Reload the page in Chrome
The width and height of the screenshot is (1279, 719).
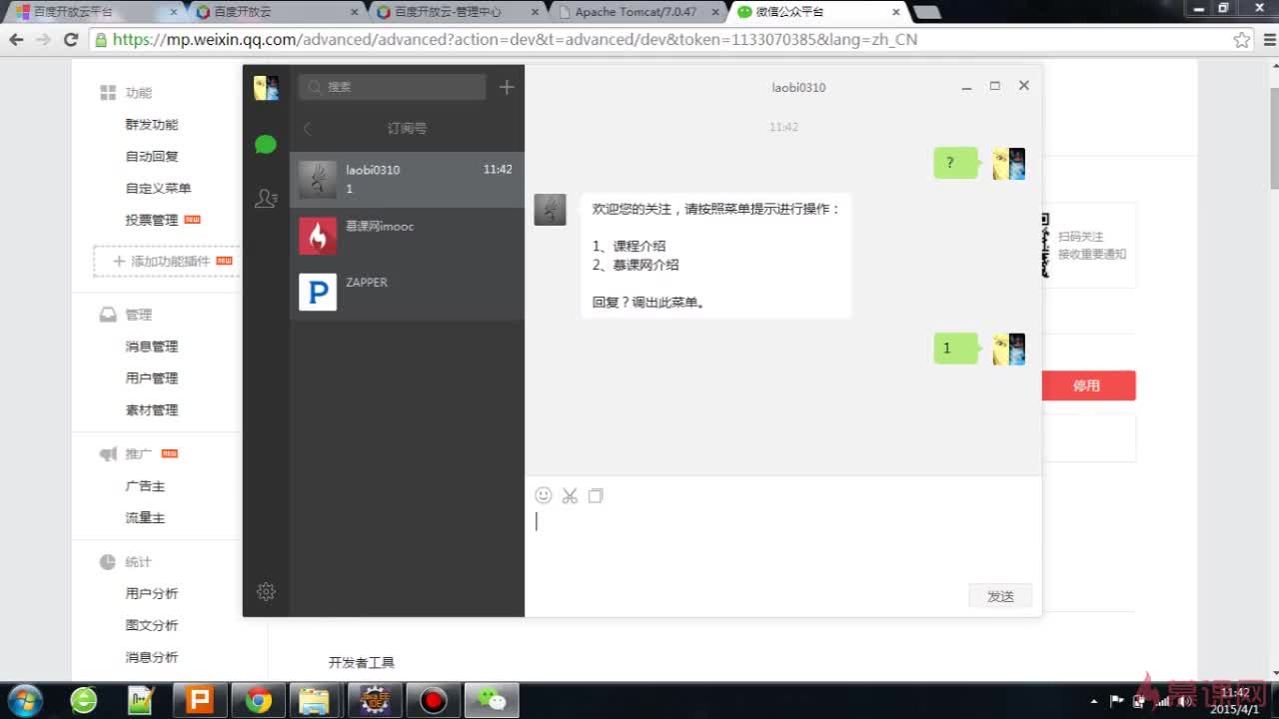coord(70,40)
